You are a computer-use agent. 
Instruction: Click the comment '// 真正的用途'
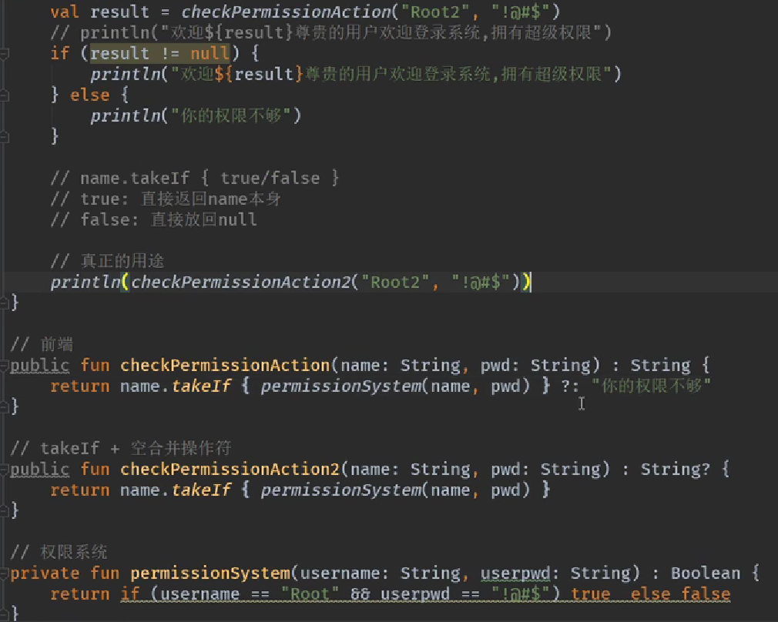107,261
